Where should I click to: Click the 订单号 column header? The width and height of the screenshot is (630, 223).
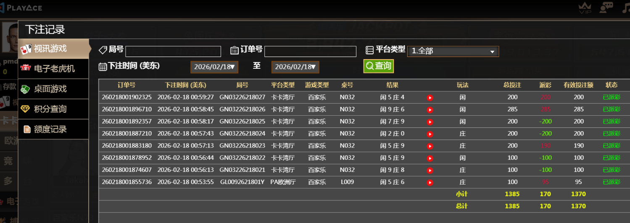(x=127, y=85)
